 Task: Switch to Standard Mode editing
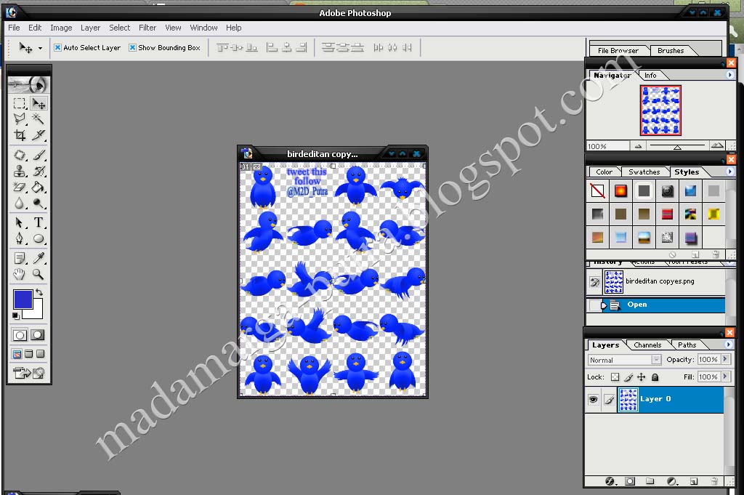point(20,335)
